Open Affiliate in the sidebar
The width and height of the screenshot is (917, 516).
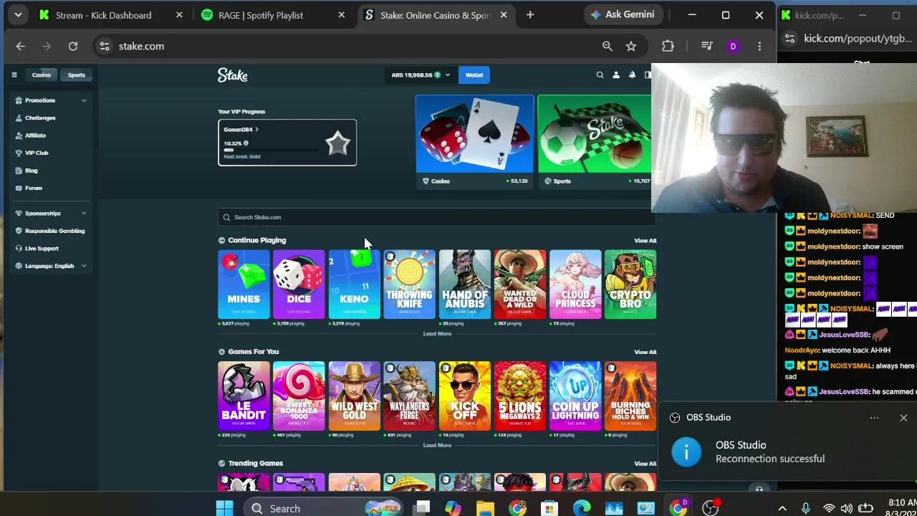[x=35, y=135]
